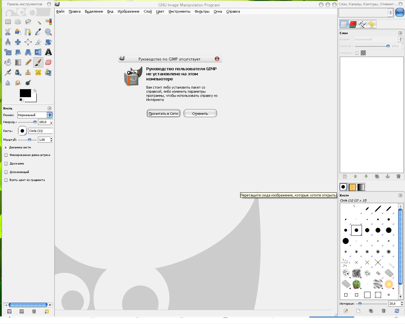
Task: Select the Rectangle Select tool
Action: (8, 22)
